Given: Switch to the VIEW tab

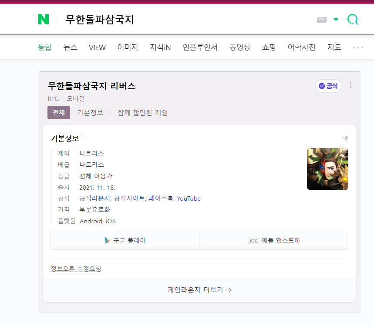Looking at the screenshot, I should [97, 47].
